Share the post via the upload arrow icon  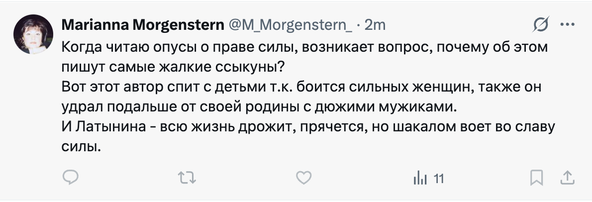pos(568,178)
